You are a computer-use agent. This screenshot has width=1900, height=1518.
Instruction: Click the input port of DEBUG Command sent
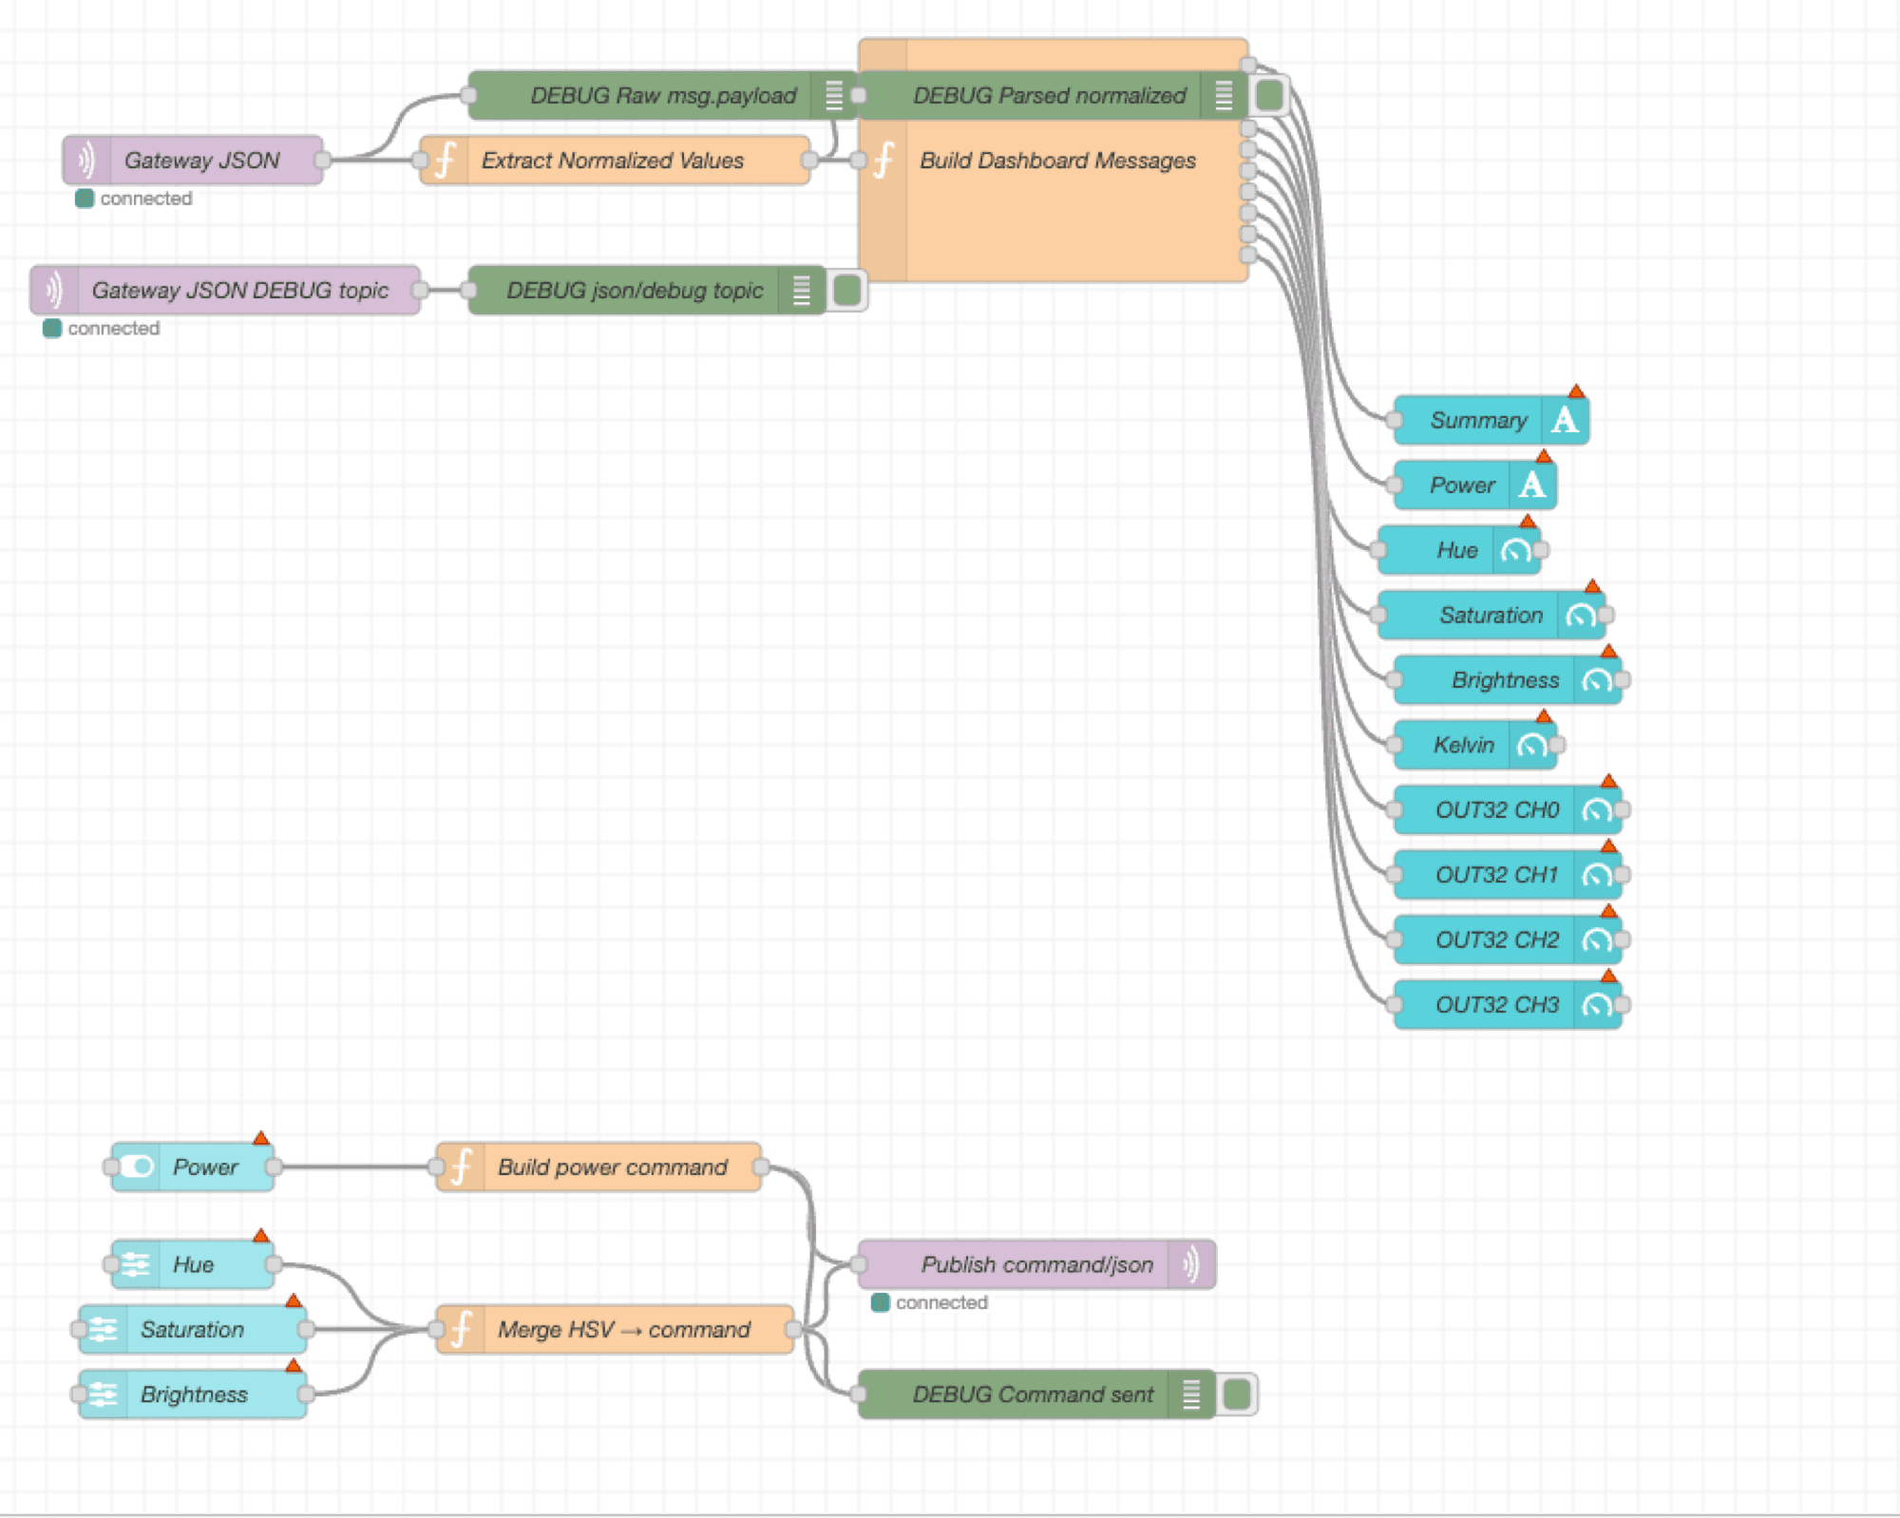(859, 1395)
